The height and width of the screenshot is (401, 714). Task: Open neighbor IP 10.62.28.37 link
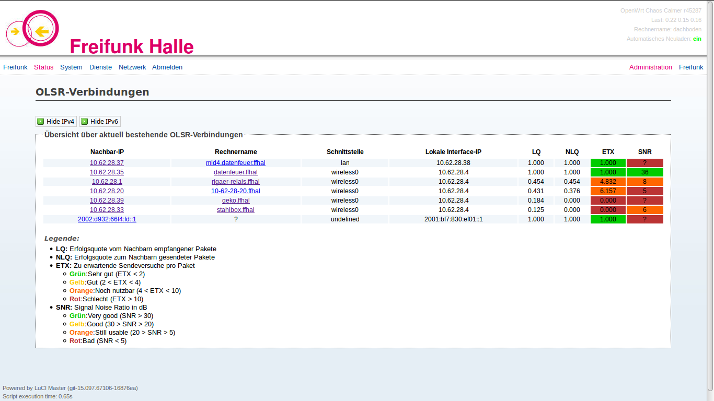click(x=107, y=163)
